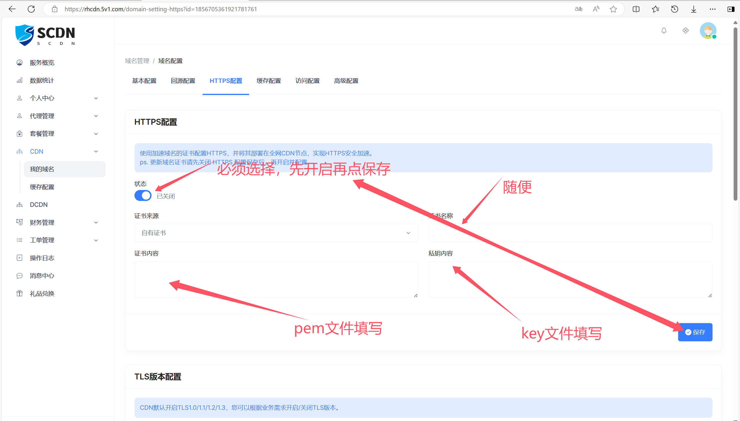
Task: Expand the 工单管理 sidebar section
Action: point(96,240)
